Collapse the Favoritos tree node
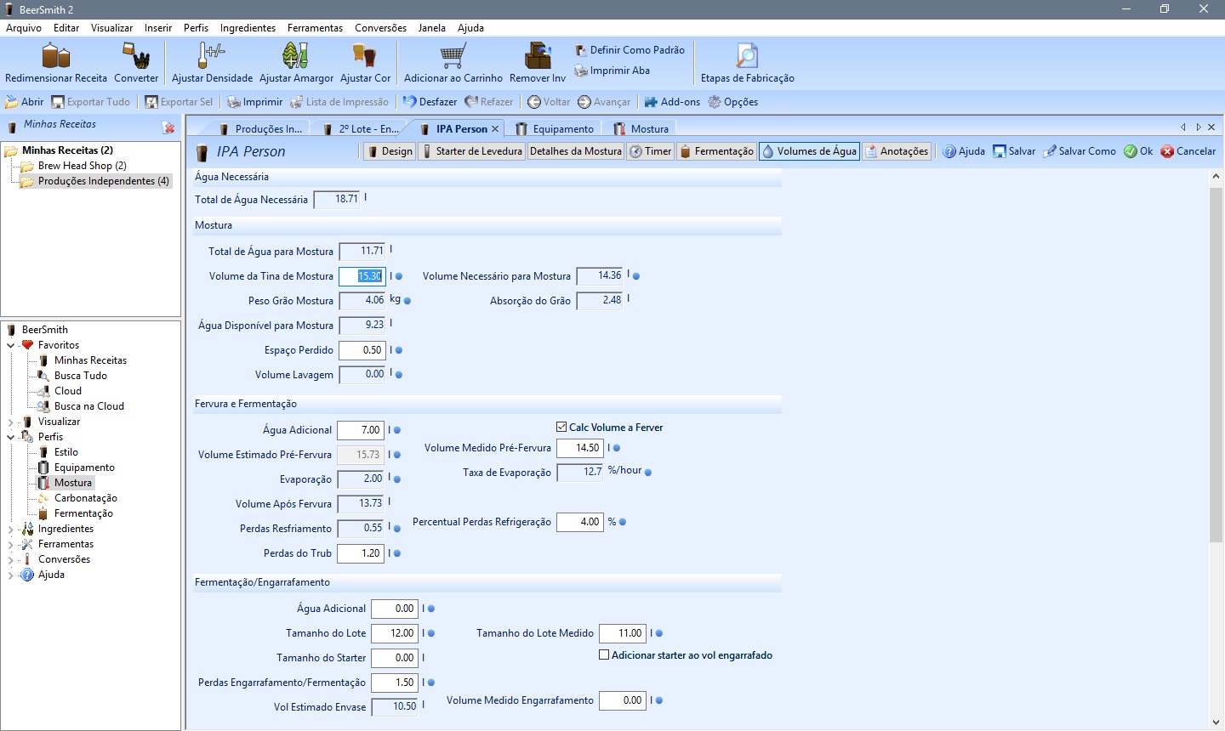This screenshot has height=731, width=1225. coord(11,345)
